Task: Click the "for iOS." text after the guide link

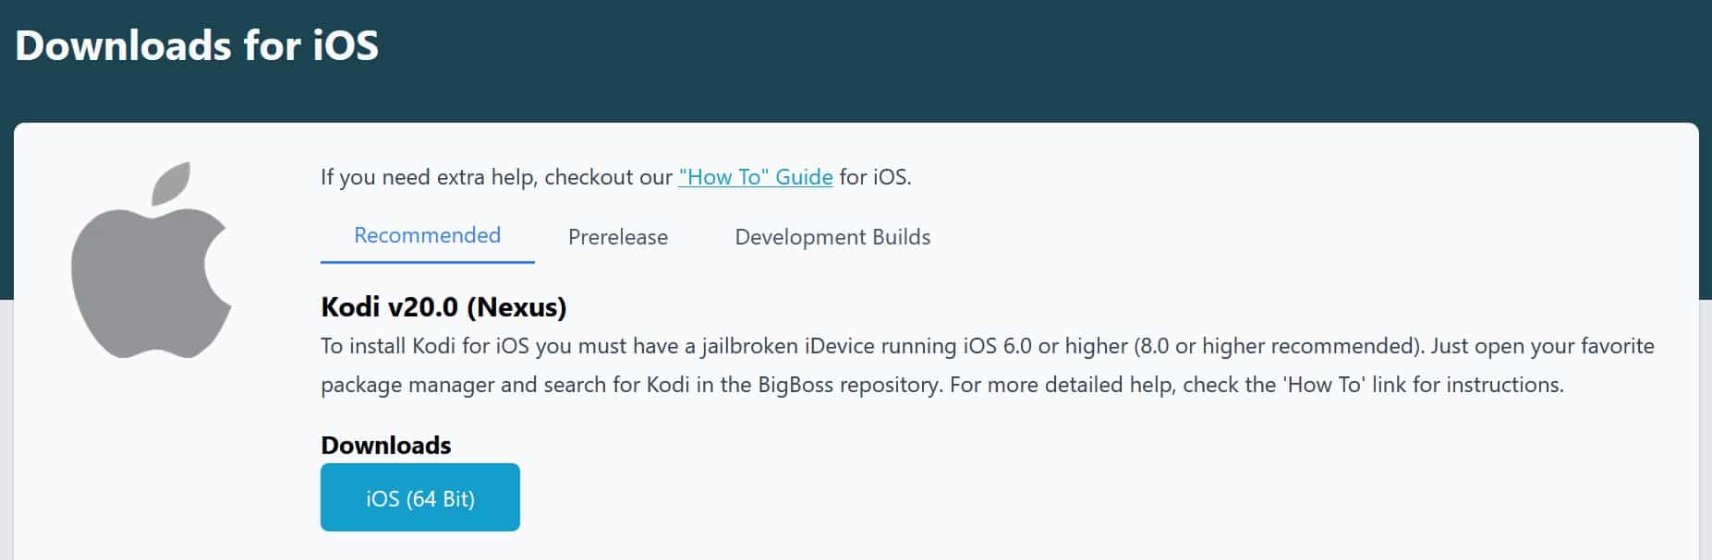Action: pyautogui.click(x=875, y=177)
